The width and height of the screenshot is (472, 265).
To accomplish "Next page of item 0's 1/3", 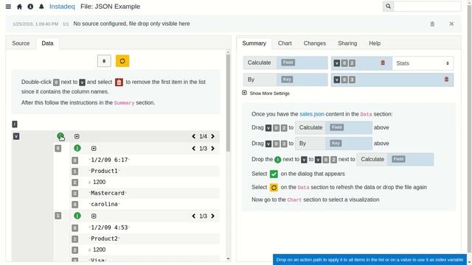I will tap(213, 149).
